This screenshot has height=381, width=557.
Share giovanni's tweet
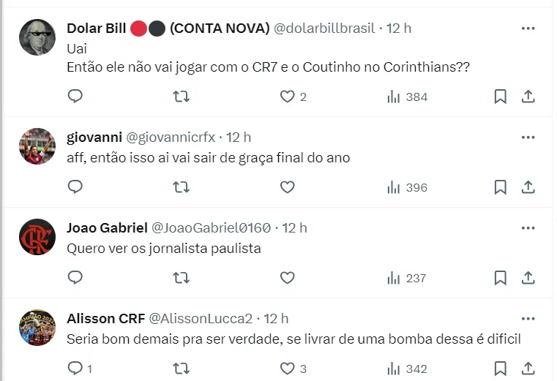coord(528,187)
